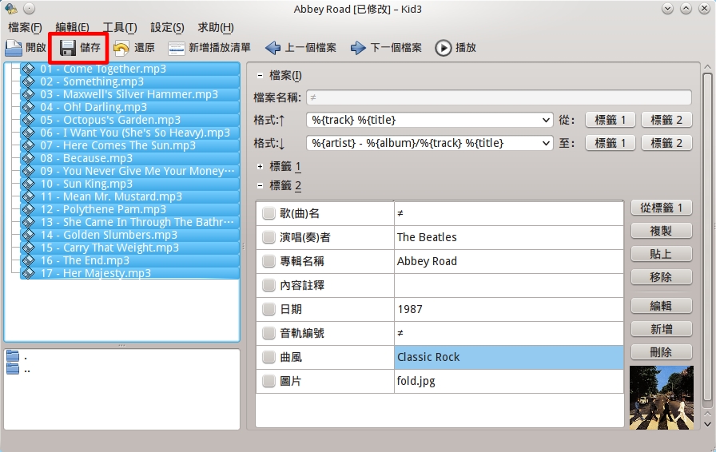Image resolution: width=716 pixels, height=452 pixels.
Task: Click the current directory '.' folder icon
Action: tap(13, 356)
